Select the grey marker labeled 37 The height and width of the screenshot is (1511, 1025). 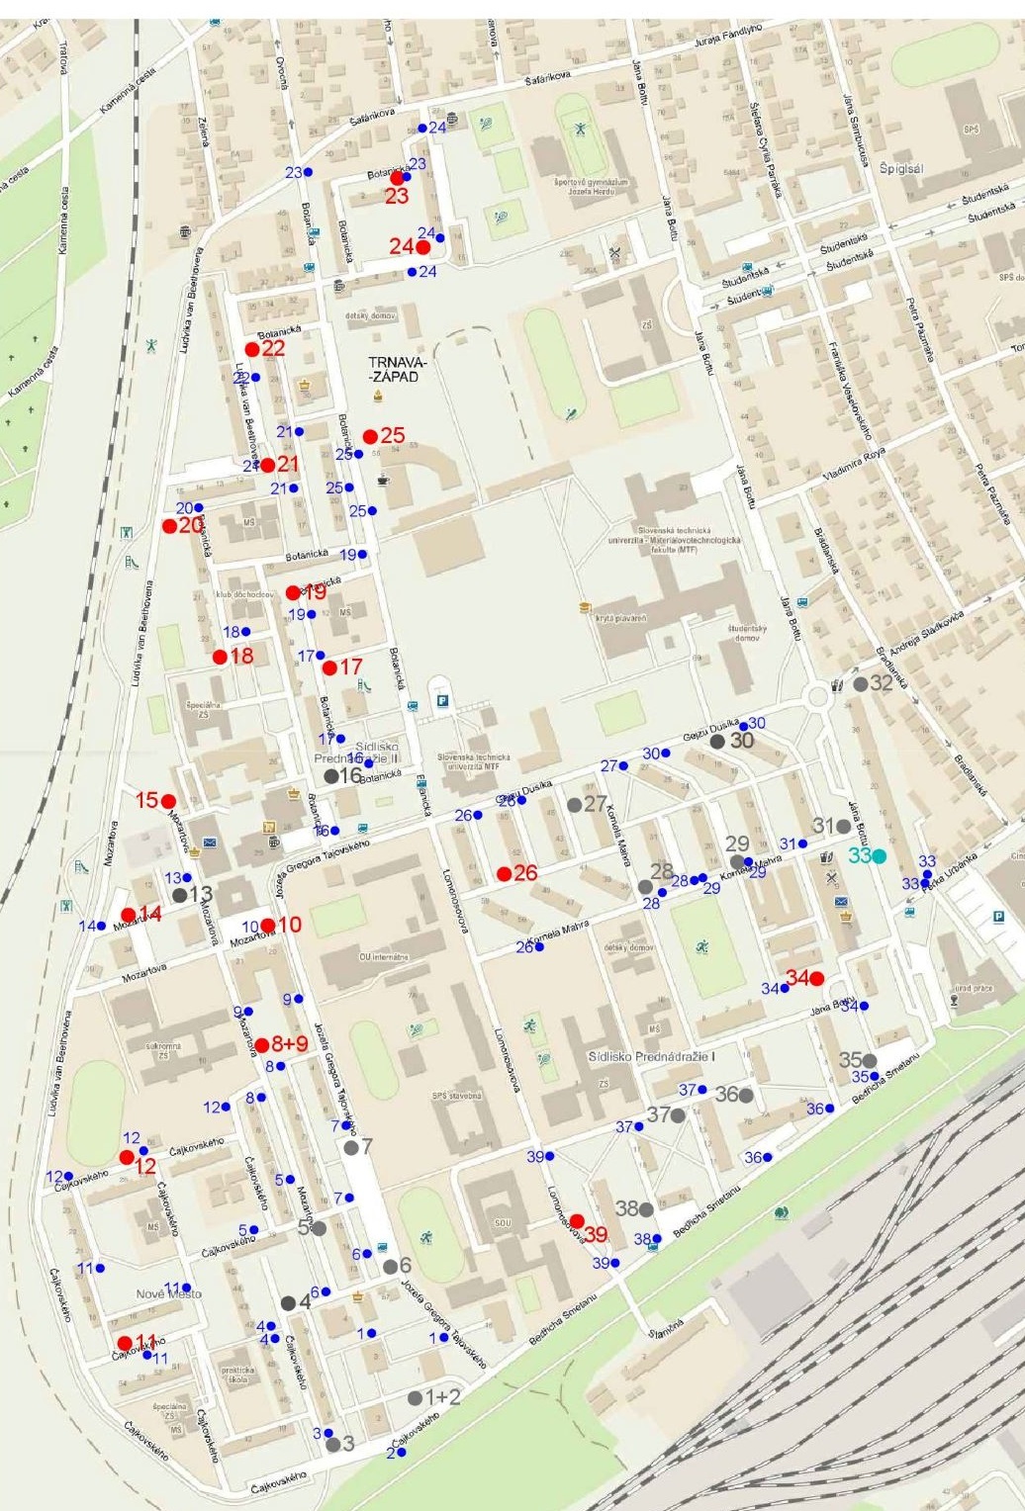tap(678, 1115)
